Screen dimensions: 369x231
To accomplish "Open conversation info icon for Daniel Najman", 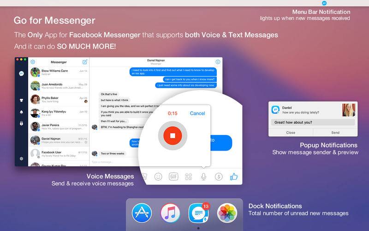I will pos(218,62).
